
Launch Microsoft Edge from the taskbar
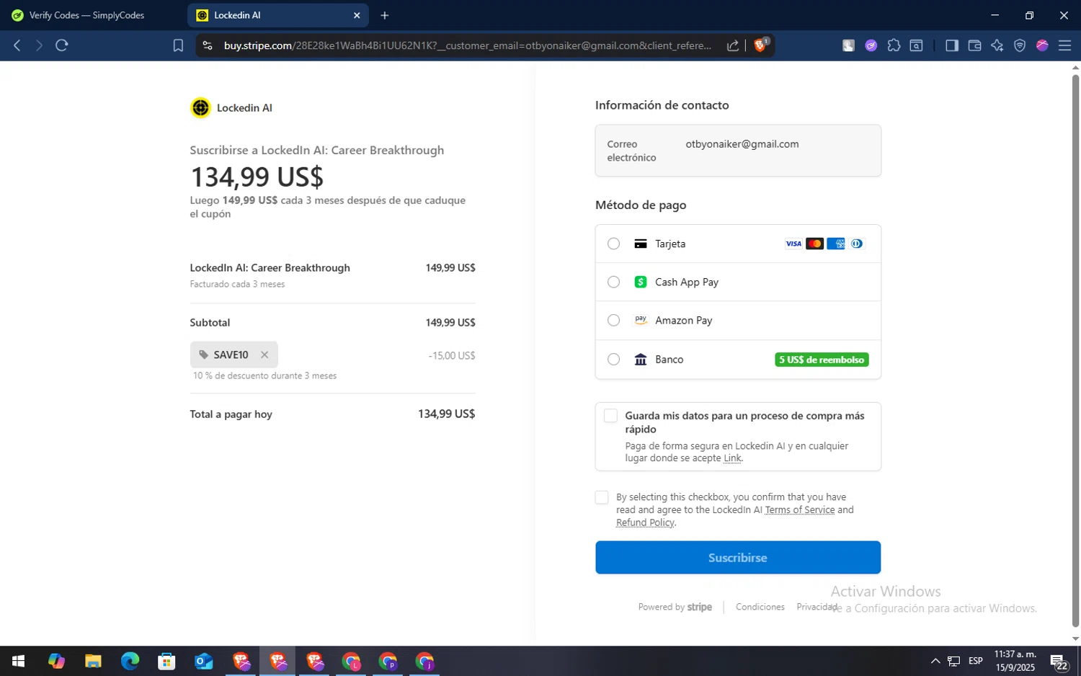(130, 661)
